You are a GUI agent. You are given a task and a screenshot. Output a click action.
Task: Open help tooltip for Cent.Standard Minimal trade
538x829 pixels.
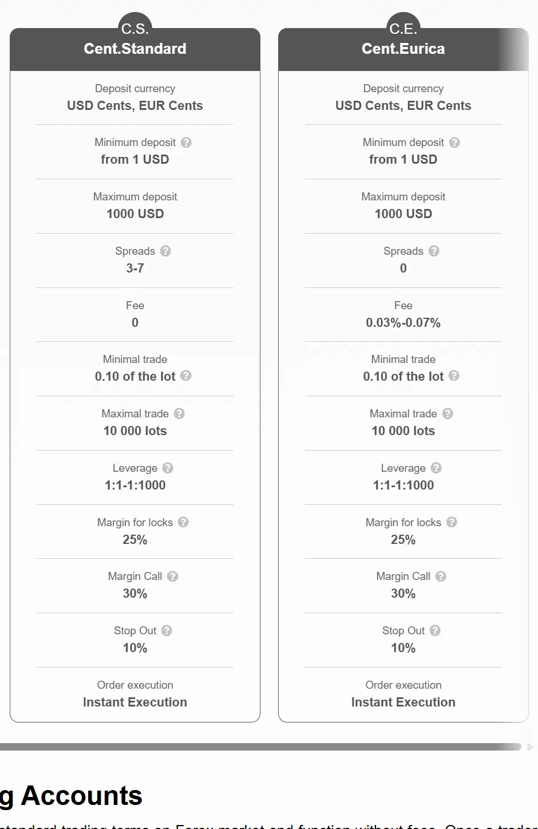click(185, 376)
